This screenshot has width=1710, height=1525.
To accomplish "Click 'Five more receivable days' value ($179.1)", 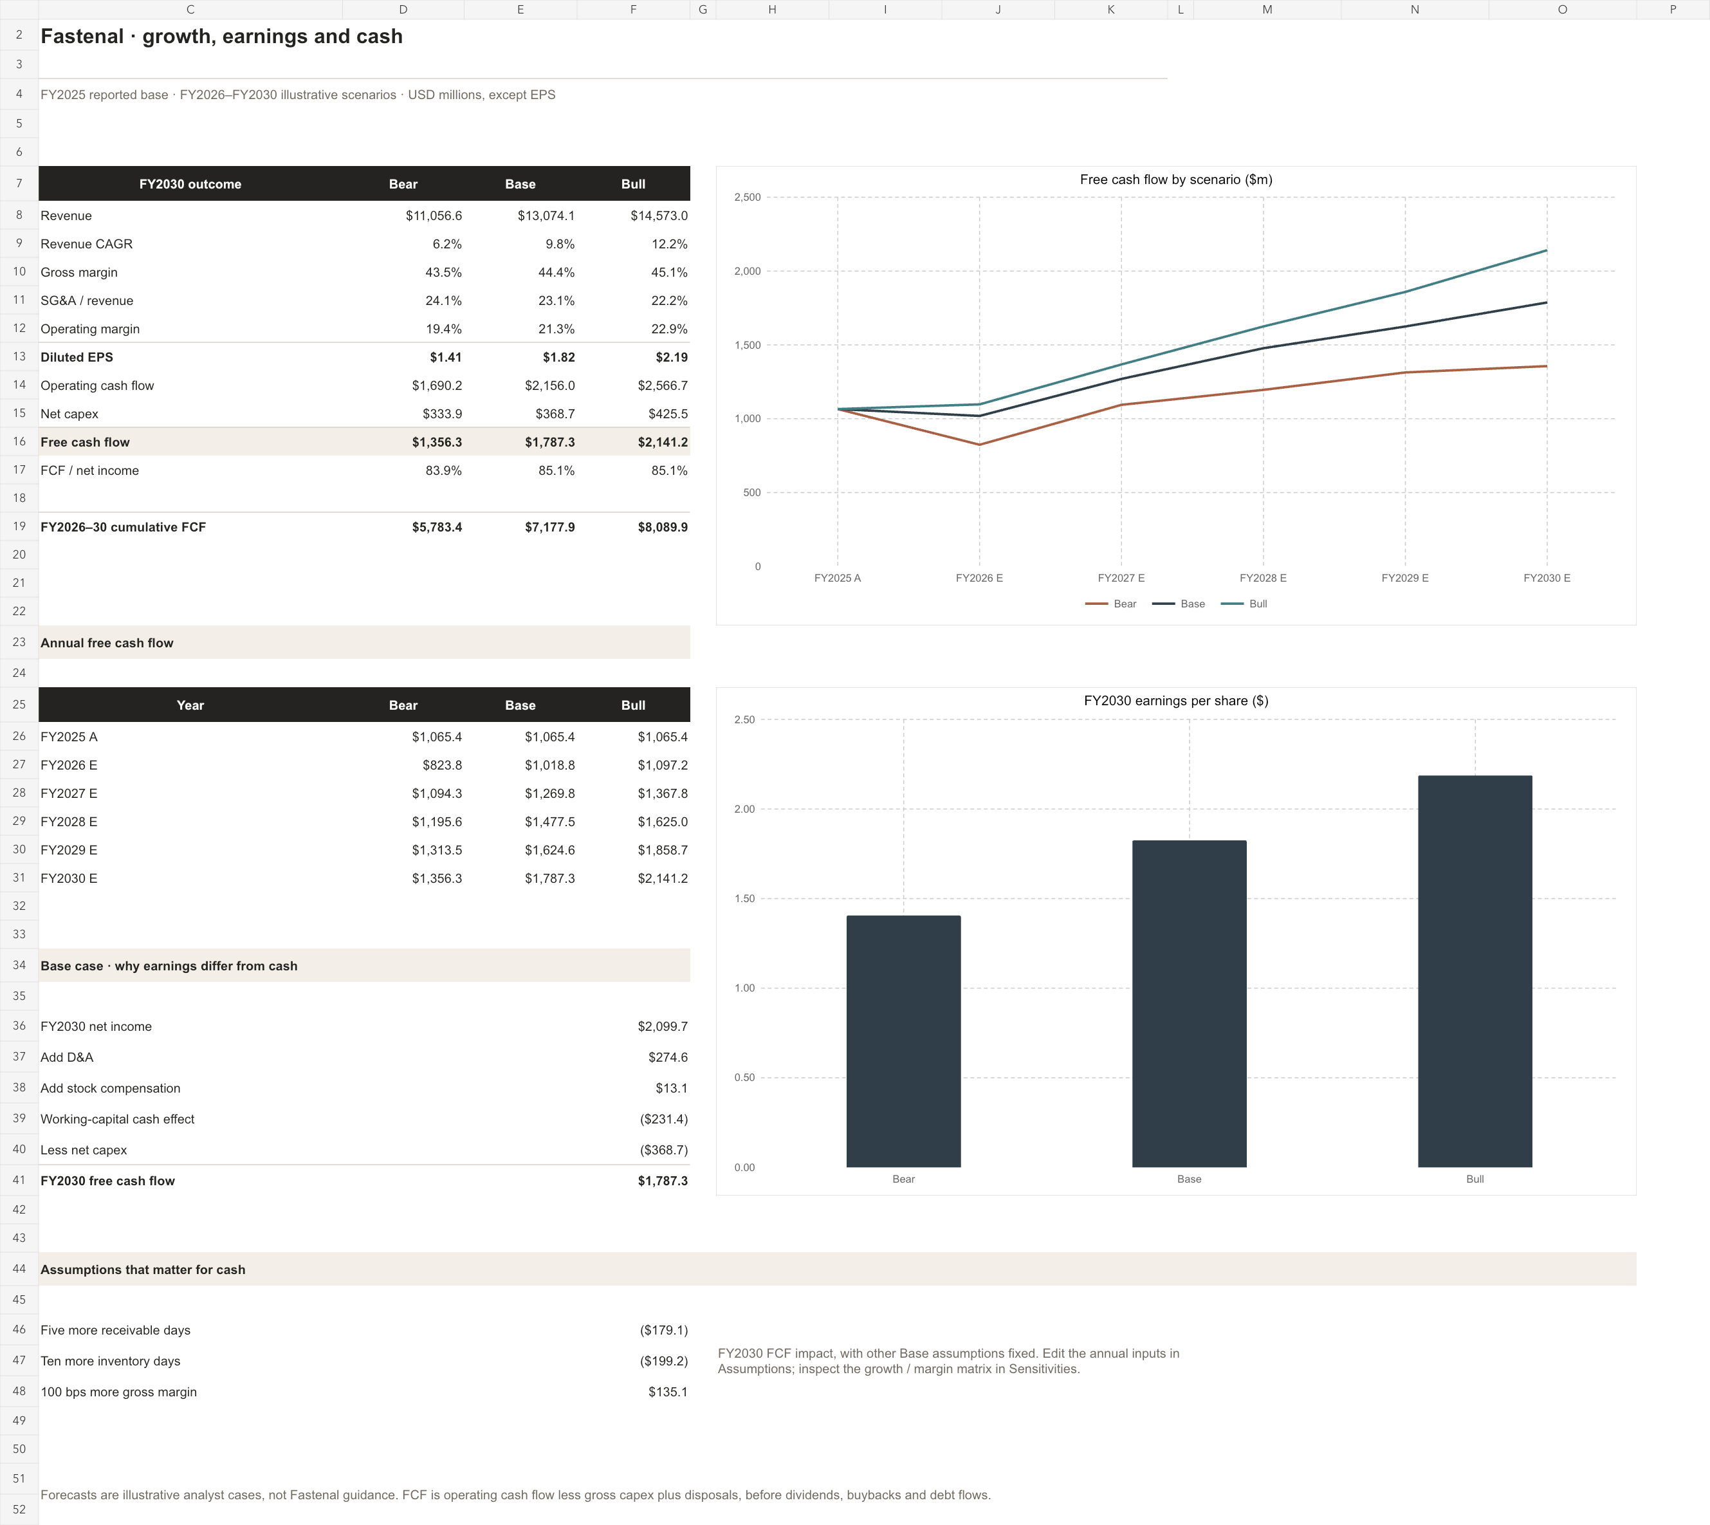I will pos(663,1330).
